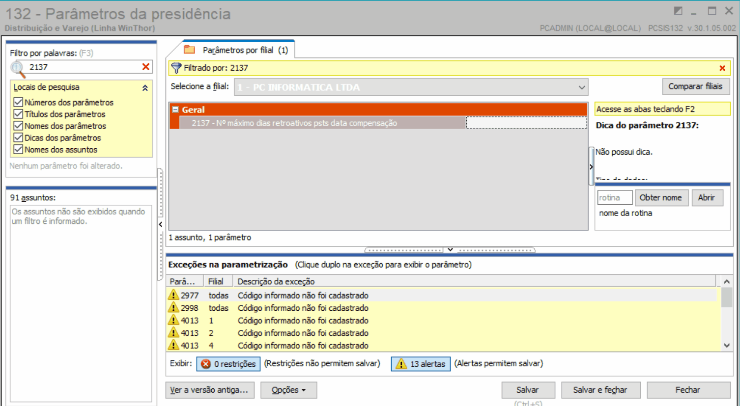Screen dimensions: 740x406
Task: Maximize the window
Action: [712, 11]
